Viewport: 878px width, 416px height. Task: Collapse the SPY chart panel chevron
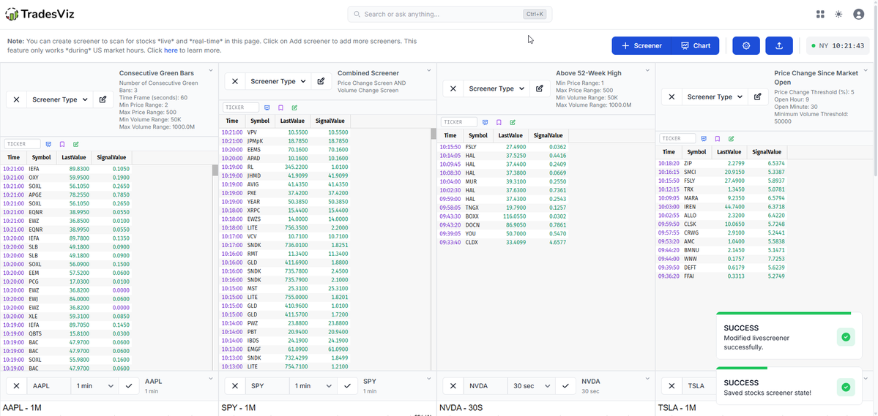[x=429, y=379]
